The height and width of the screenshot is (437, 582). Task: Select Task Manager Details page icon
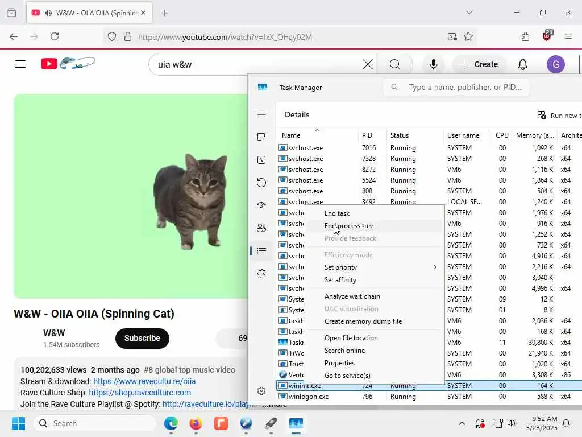[261, 251]
